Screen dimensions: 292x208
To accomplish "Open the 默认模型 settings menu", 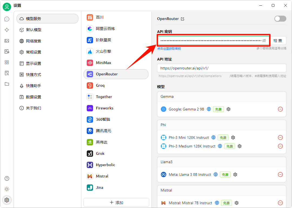I will 47,30.
